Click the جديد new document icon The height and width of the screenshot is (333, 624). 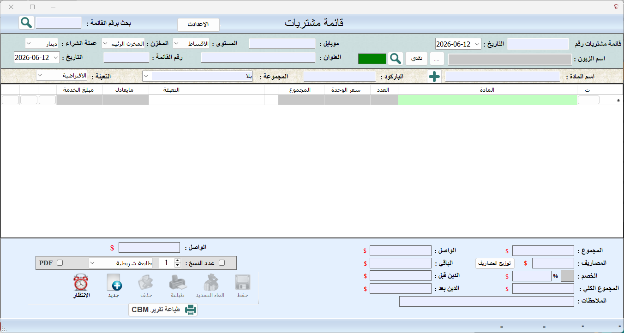(114, 286)
